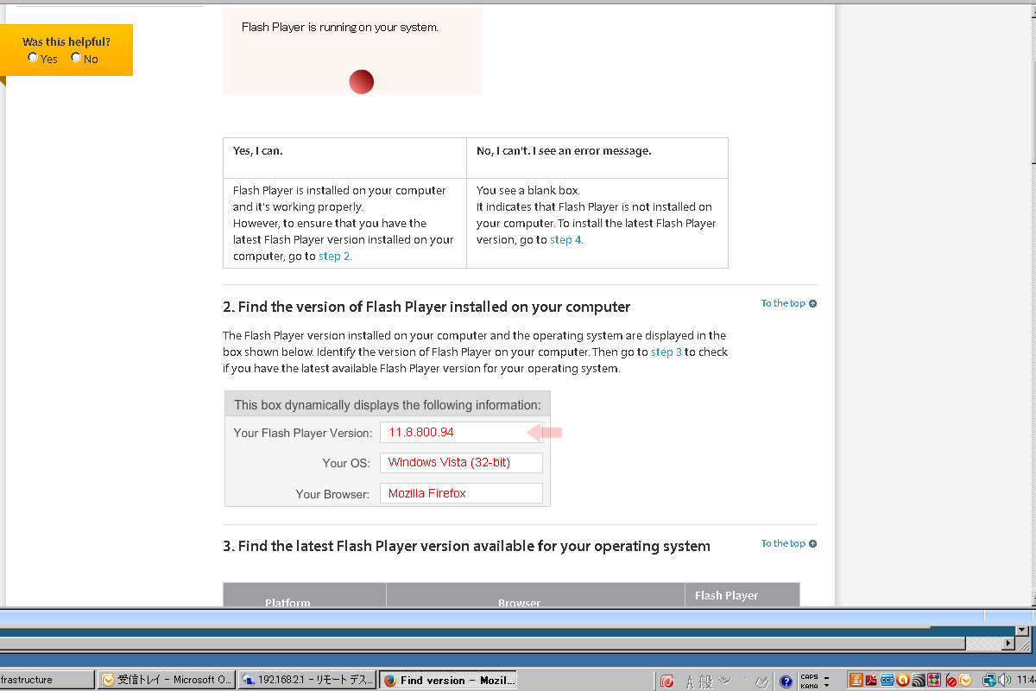Click To the top beside step 3 heading
The width and height of the screenshot is (1036, 691).
[x=784, y=543]
